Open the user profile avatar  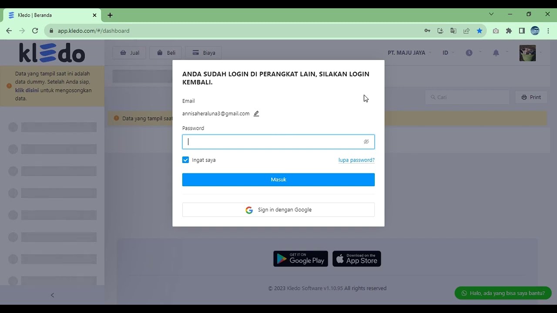(x=527, y=53)
